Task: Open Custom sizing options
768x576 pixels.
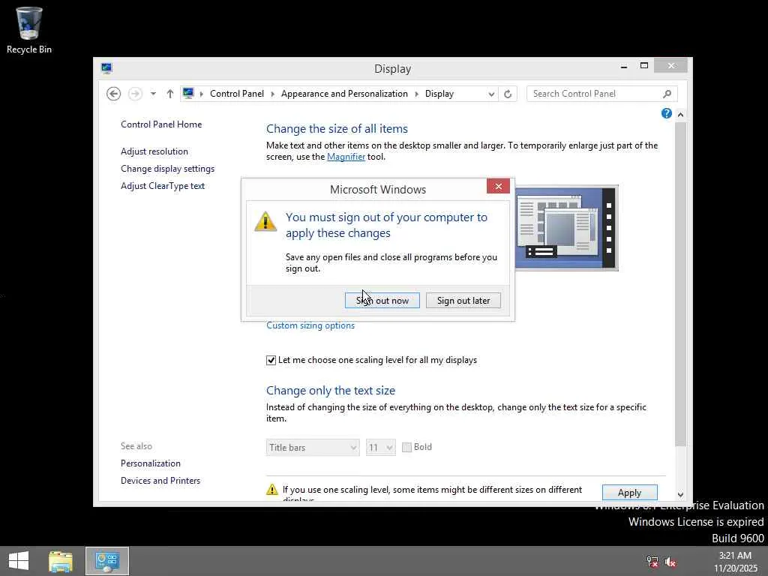Action: [310, 325]
